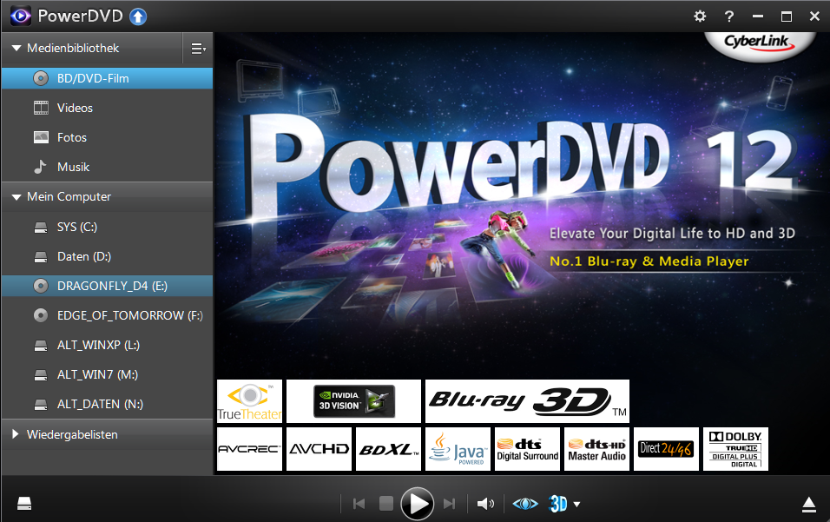Click the AVCREC logo tile
Viewport: 830px width, 522px height.
coord(249,449)
